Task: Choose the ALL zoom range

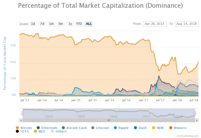Action: tap(89, 24)
